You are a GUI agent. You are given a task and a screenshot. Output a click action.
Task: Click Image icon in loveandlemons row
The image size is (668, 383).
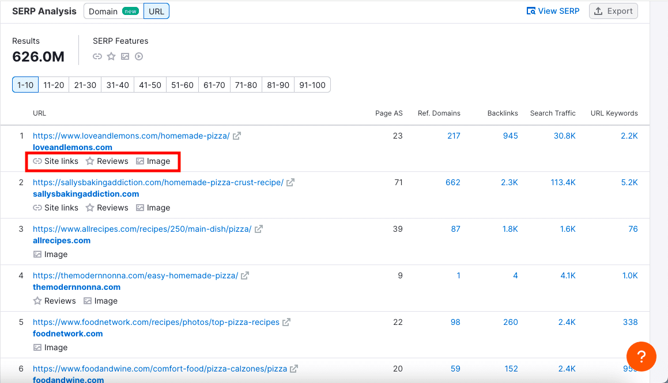pos(139,161)
